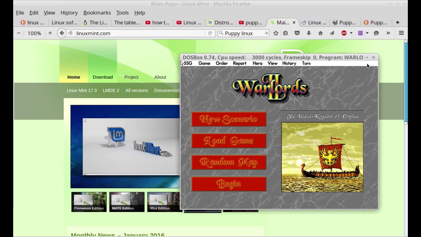The image size is (421, 237).
Task: Click the Viking ship scenario picture
Action: (322, 157)
